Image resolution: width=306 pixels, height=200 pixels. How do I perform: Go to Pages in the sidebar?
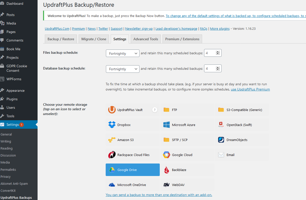pos(19,32)
